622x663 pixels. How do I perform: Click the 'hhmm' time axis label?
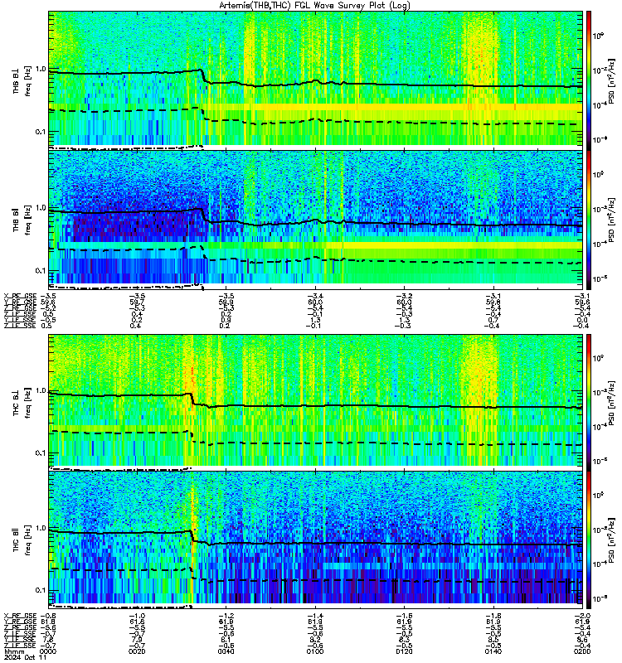pyautogui.click(x=12, y=651)
